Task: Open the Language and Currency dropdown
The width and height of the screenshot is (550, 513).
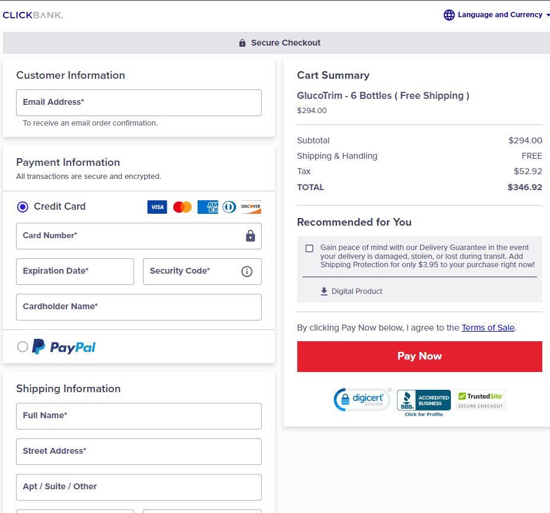Action: [x=500, y=15]
